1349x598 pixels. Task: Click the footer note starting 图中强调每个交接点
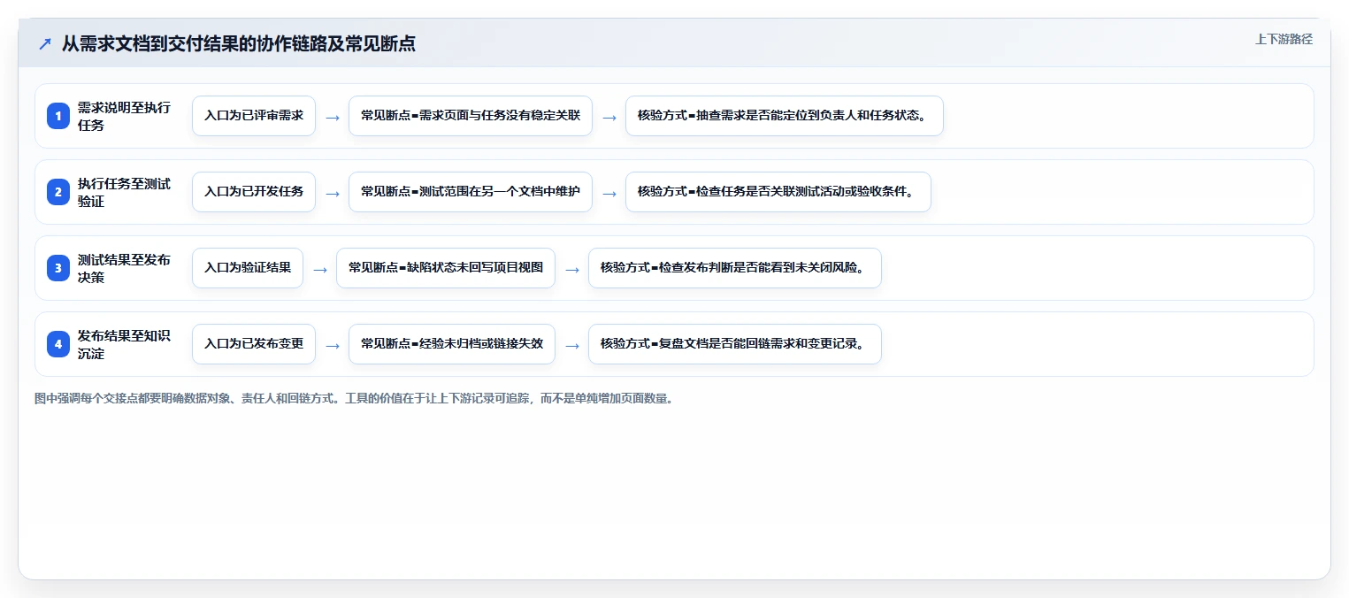coord(356,399)
